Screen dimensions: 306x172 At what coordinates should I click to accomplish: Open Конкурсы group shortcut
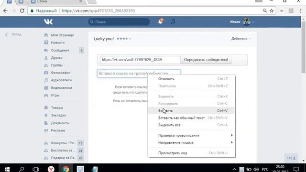[63, 143]
